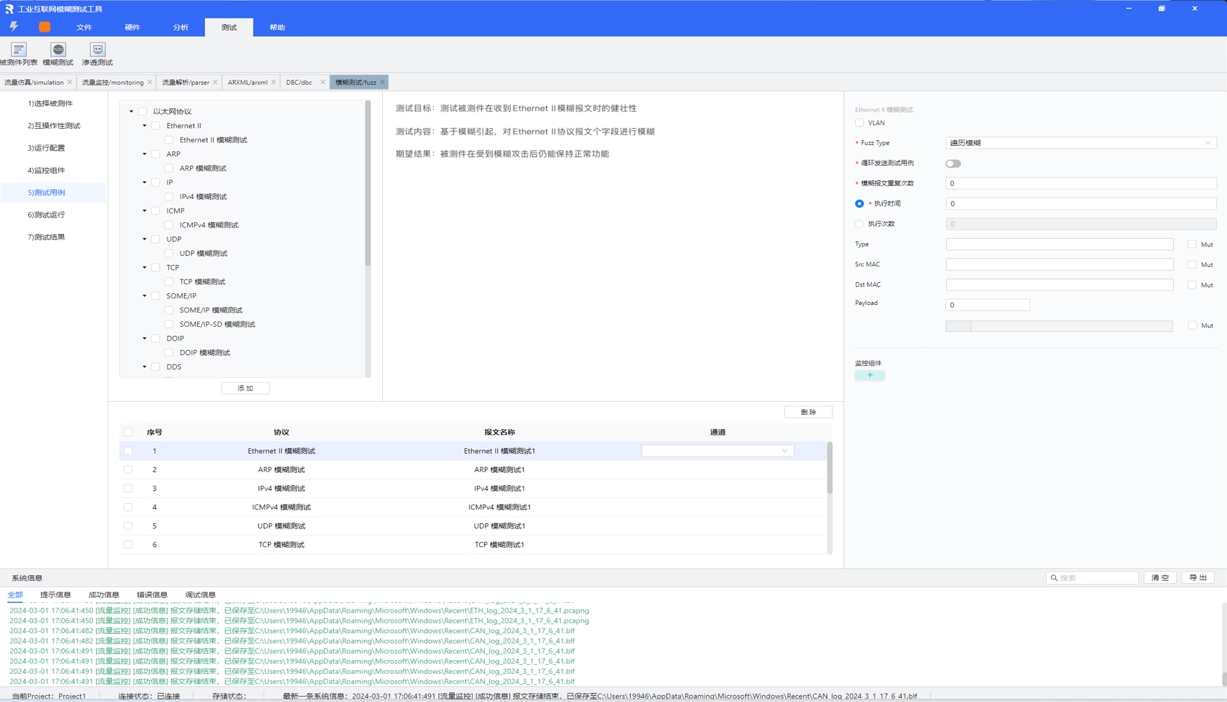The height and width of the screenshot is (702, 1227).
Task: Switch to the 错误信息 log tab
Action: [x=151, y=595]
